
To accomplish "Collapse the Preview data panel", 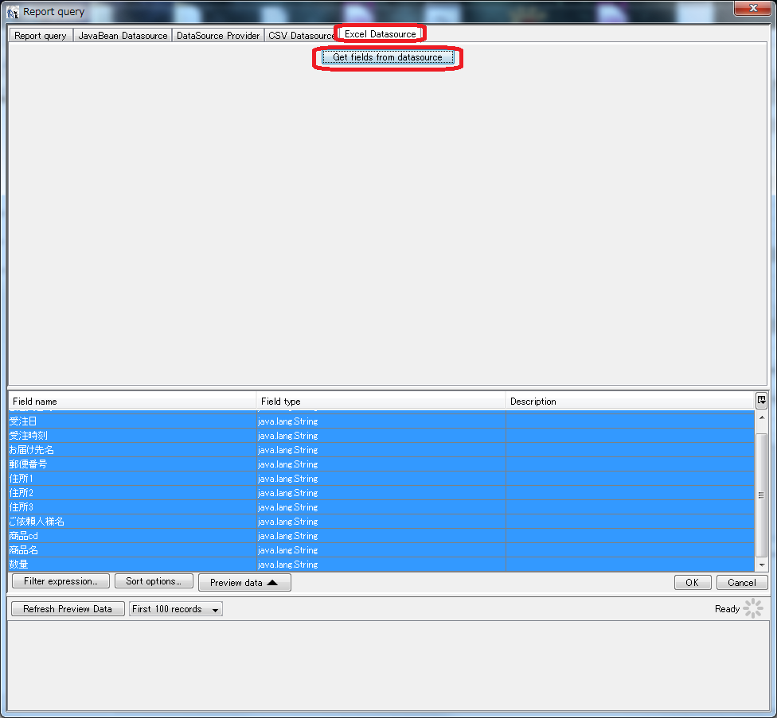I will (x=244, y=582).
